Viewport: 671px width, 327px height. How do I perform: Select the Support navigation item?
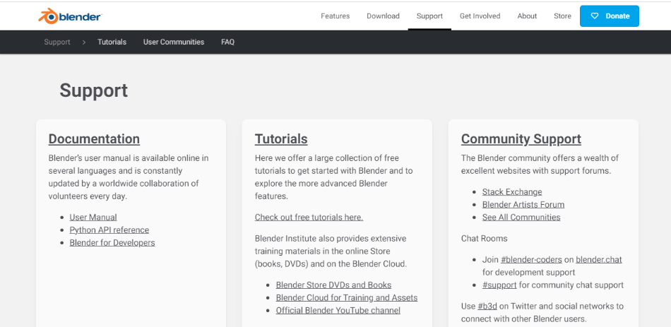429,16
